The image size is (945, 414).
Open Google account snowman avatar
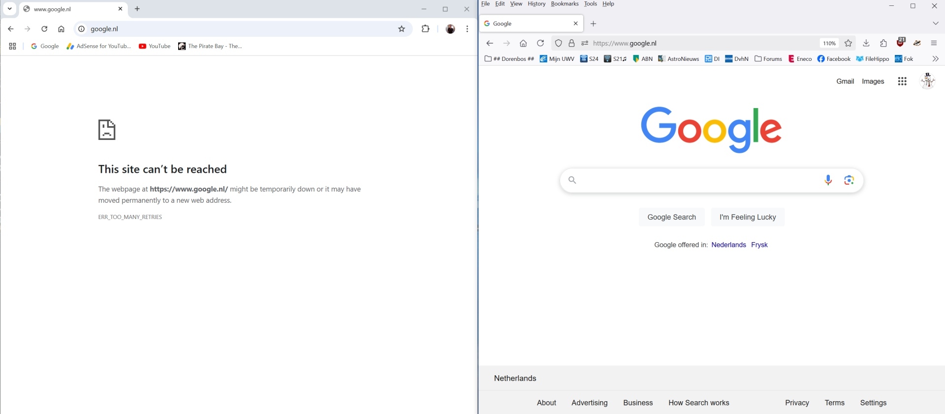pos(928,81)
